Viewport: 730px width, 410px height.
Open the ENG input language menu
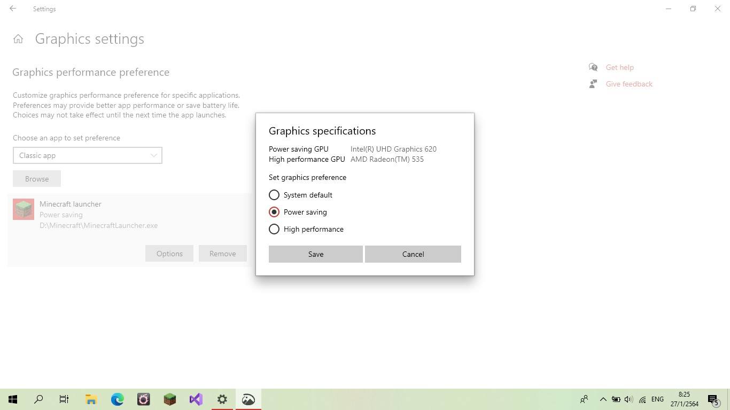click(657, 399)
